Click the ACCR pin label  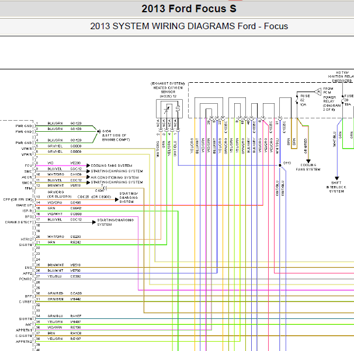(27, 177)
